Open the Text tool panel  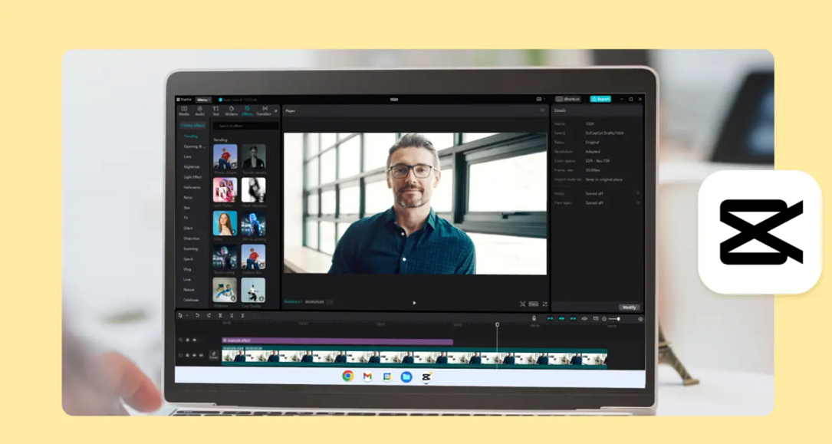pyautogui.click(x=215, y=110)
